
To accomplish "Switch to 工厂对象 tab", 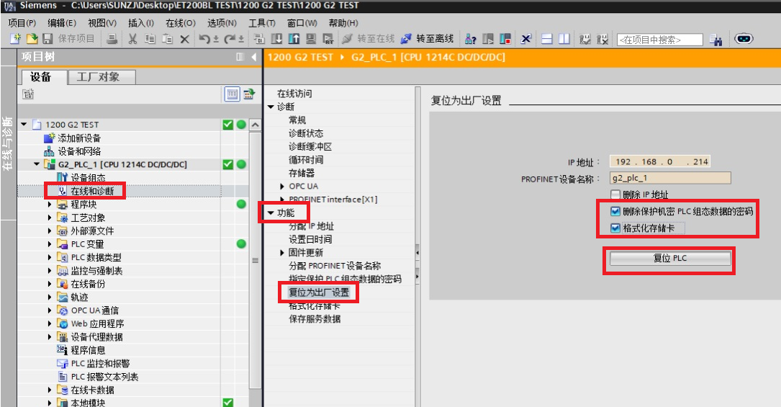I will point(101,76).
